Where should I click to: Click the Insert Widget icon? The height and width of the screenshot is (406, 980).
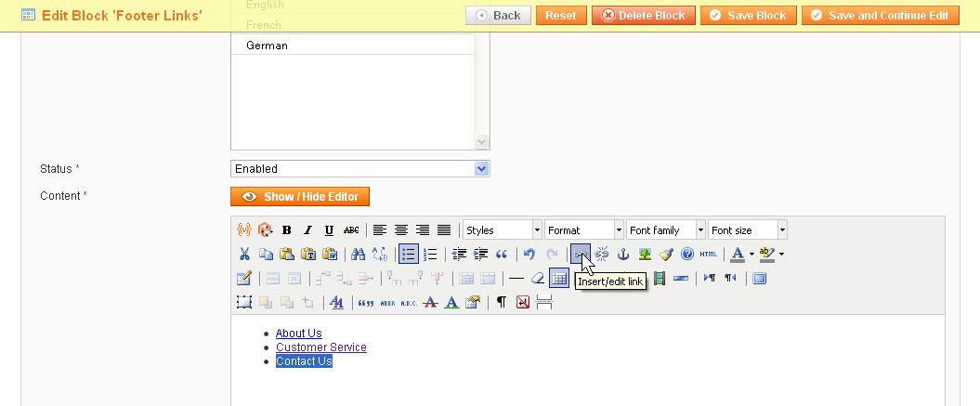pyautogui.click(x=265, y=229)
